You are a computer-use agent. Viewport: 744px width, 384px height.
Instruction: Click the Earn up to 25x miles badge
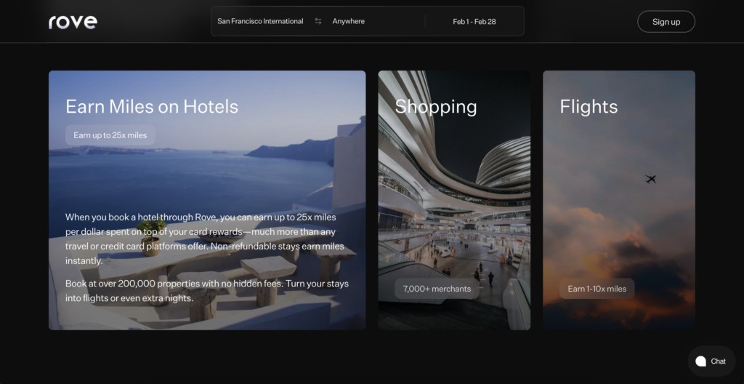[x=110, y=135]
